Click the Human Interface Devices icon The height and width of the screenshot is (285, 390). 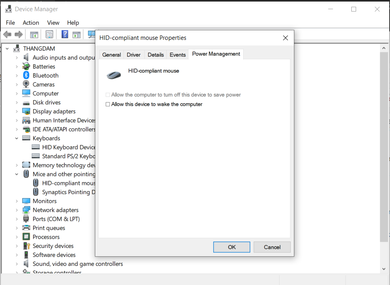(26, 120)
